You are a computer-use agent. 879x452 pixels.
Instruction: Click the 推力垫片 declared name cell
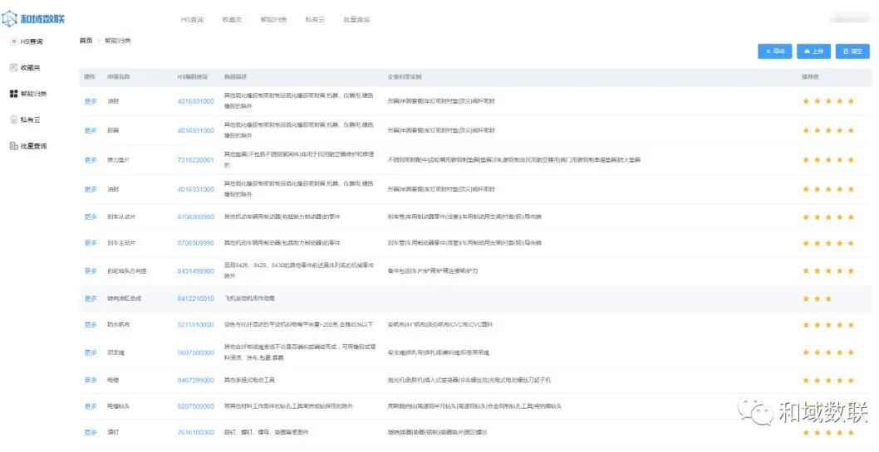[118, 160]
